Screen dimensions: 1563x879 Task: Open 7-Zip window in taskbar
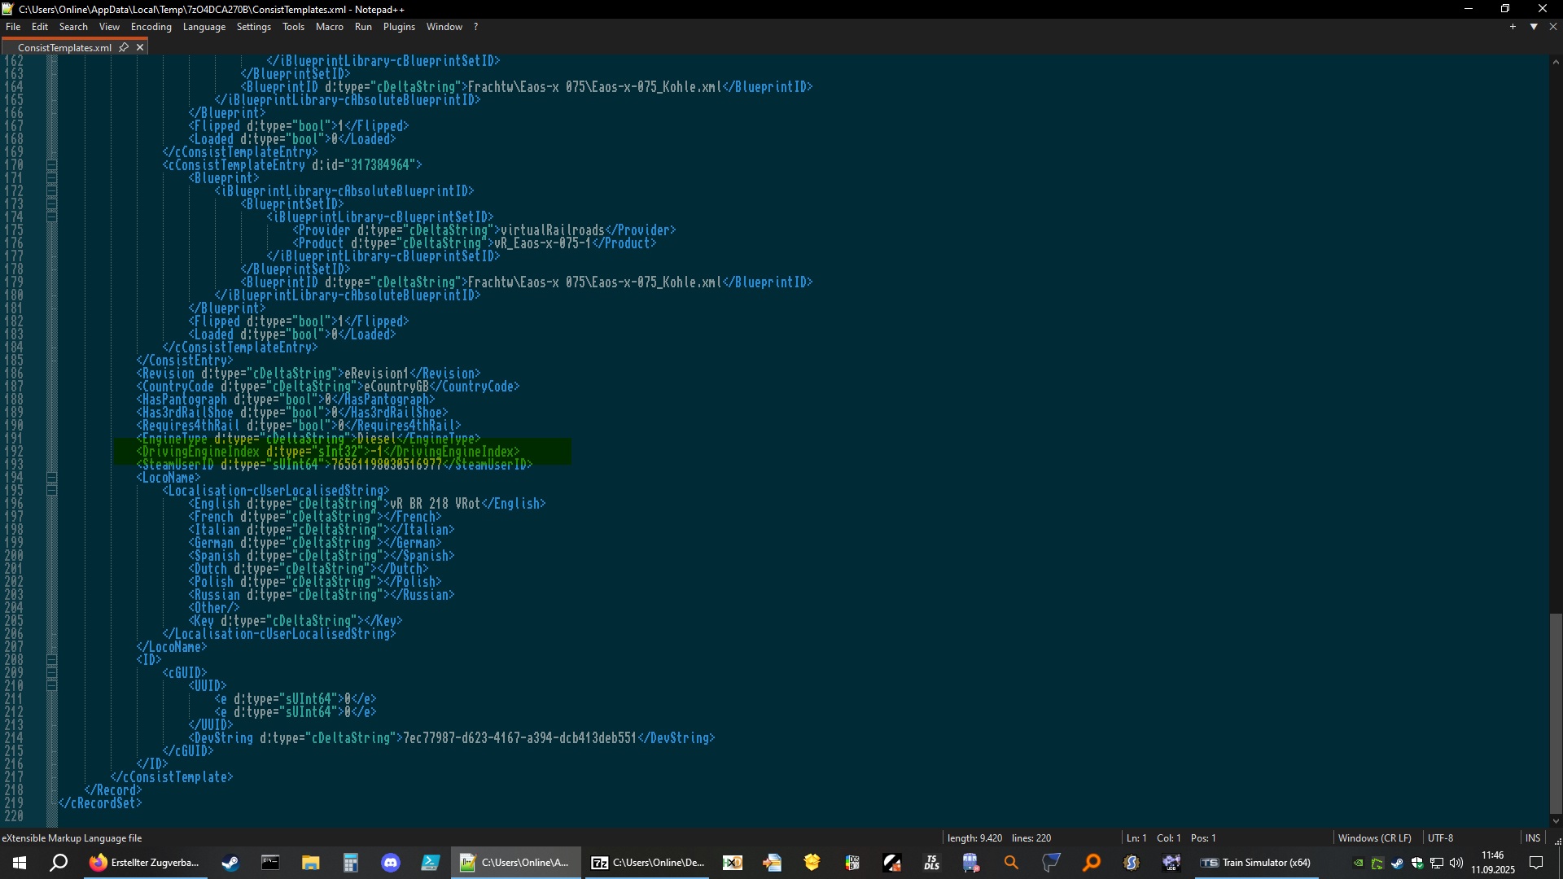point(647,863)
